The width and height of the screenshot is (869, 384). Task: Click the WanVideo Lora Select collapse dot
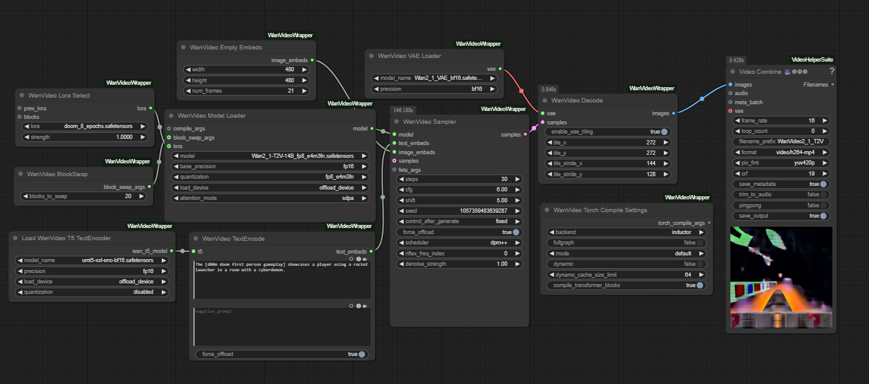(x=22, y=96)
